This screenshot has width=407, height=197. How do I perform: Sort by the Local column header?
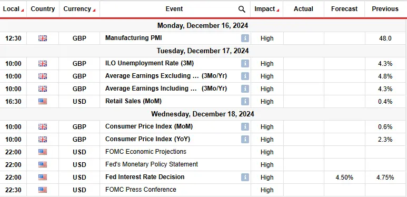coord(13,9)
